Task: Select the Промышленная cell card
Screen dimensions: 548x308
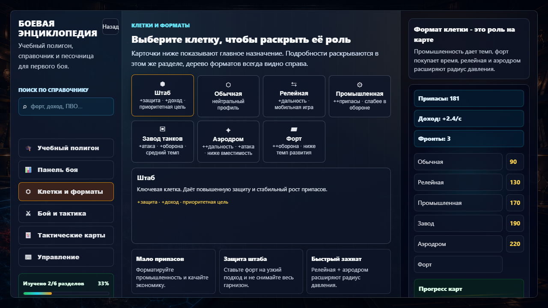Action: coord(360,96)
